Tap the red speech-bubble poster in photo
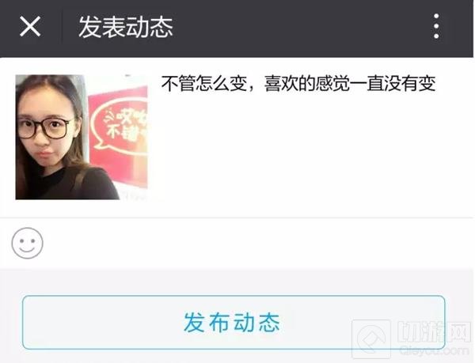 [120, 127]
